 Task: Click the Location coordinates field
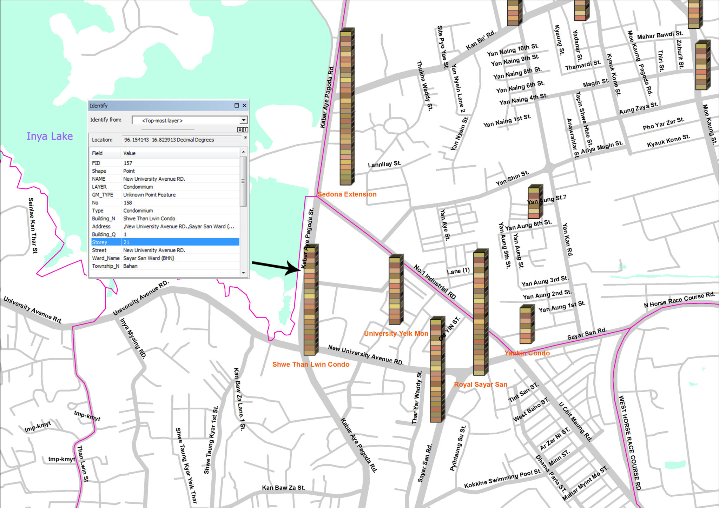tap(182, 140)
